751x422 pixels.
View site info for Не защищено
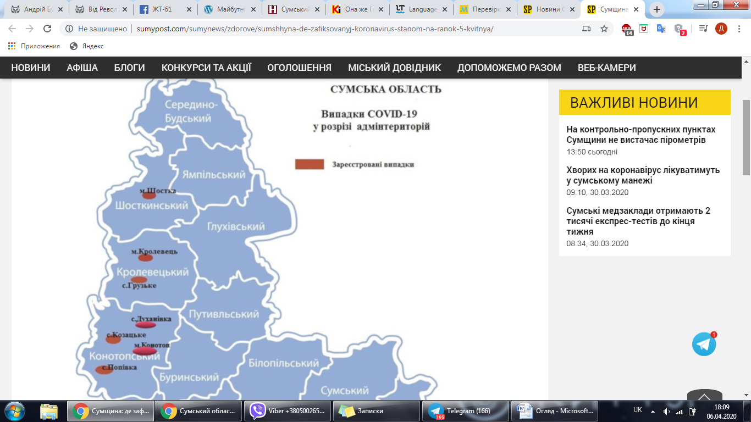click(97, 29)
